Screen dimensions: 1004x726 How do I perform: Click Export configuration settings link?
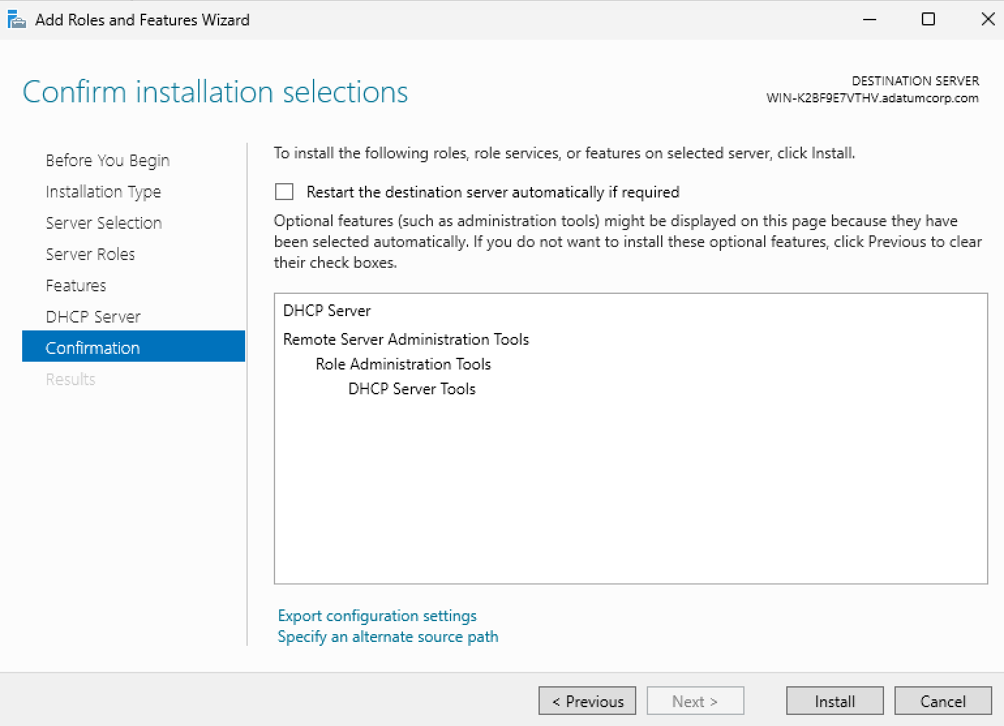tap(377, 616)
